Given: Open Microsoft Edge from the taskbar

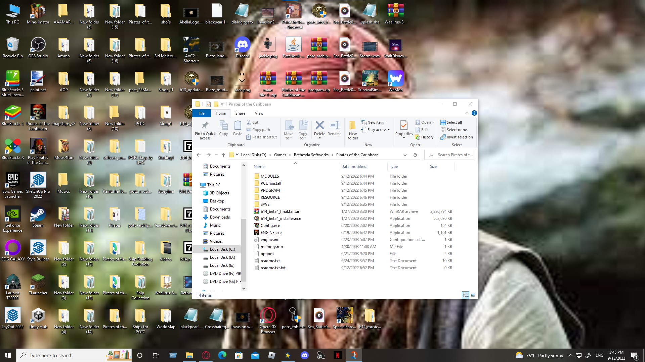Looking at the screenshot, I should pos(222,355).
